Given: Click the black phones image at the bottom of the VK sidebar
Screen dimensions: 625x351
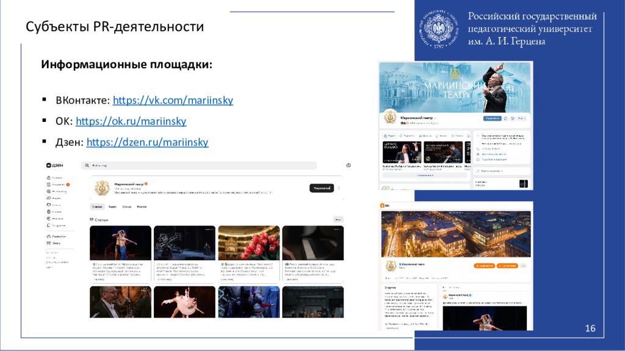Looking at the screenshot, I should (523, 183).
